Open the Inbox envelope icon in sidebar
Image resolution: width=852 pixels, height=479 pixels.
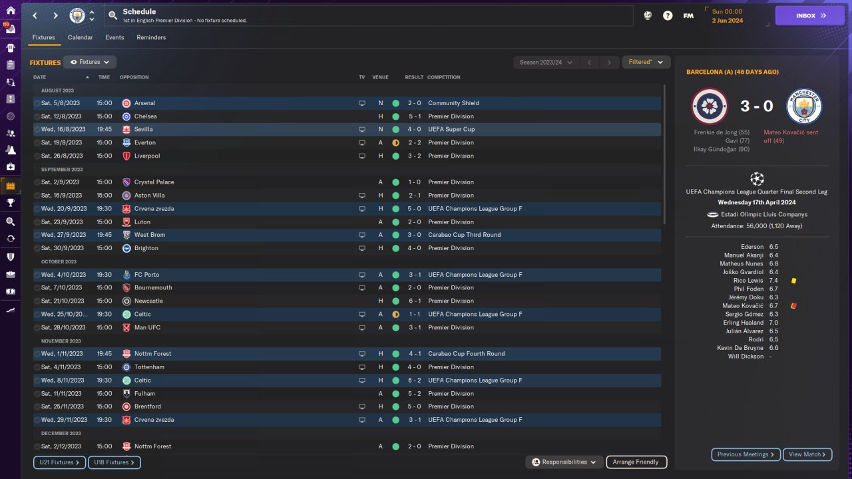click(x=10, y=30)
